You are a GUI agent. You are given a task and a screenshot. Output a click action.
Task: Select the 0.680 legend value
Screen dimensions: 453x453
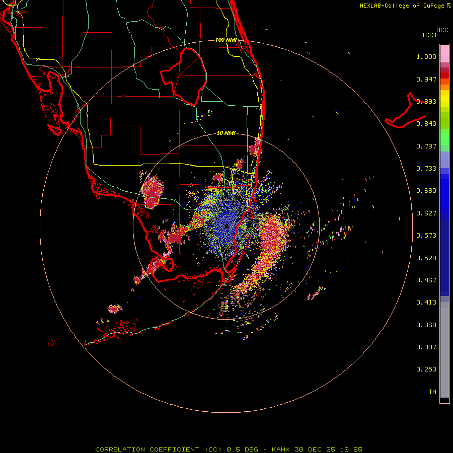point(426,191)
